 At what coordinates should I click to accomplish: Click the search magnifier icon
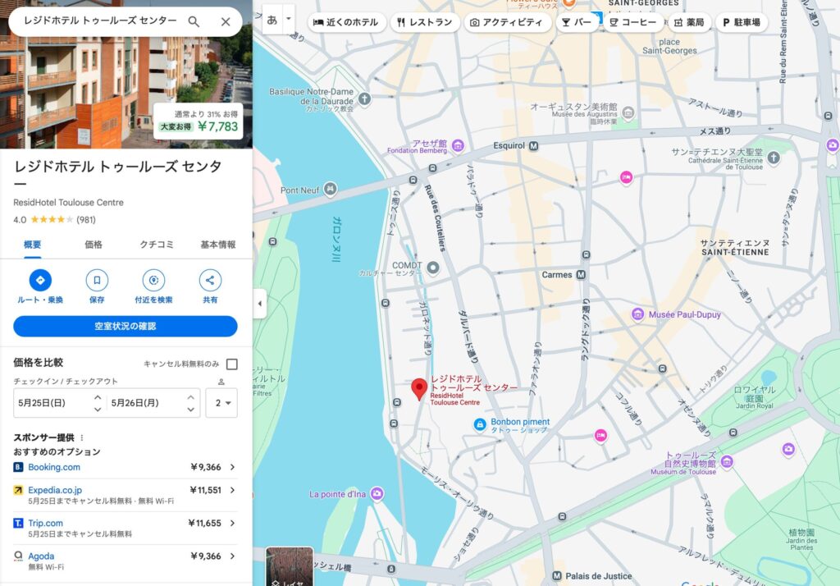point(194,21)
